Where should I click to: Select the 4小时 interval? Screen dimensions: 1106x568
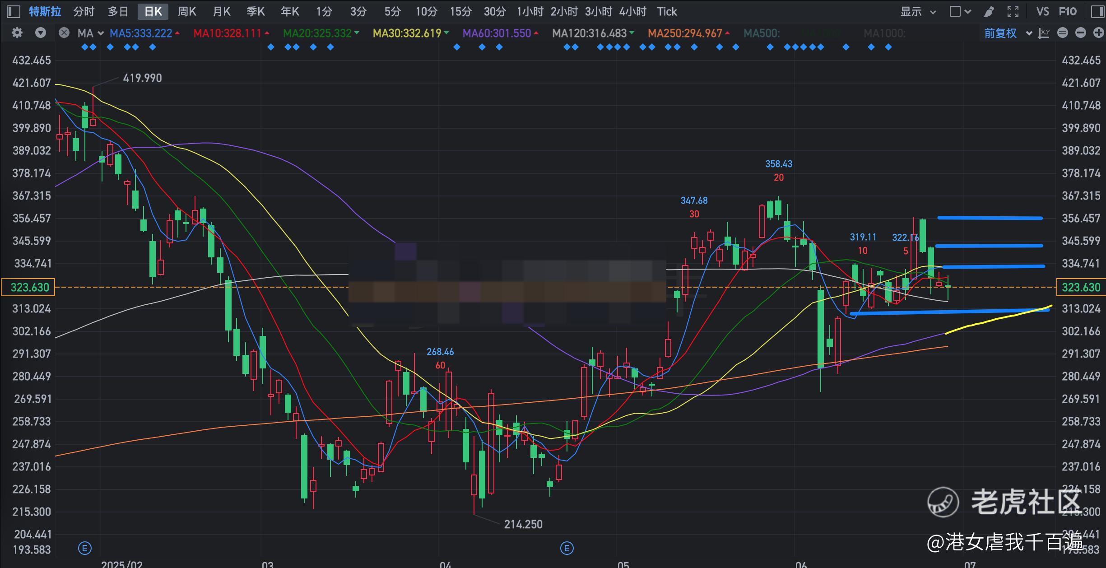(633, 11)
